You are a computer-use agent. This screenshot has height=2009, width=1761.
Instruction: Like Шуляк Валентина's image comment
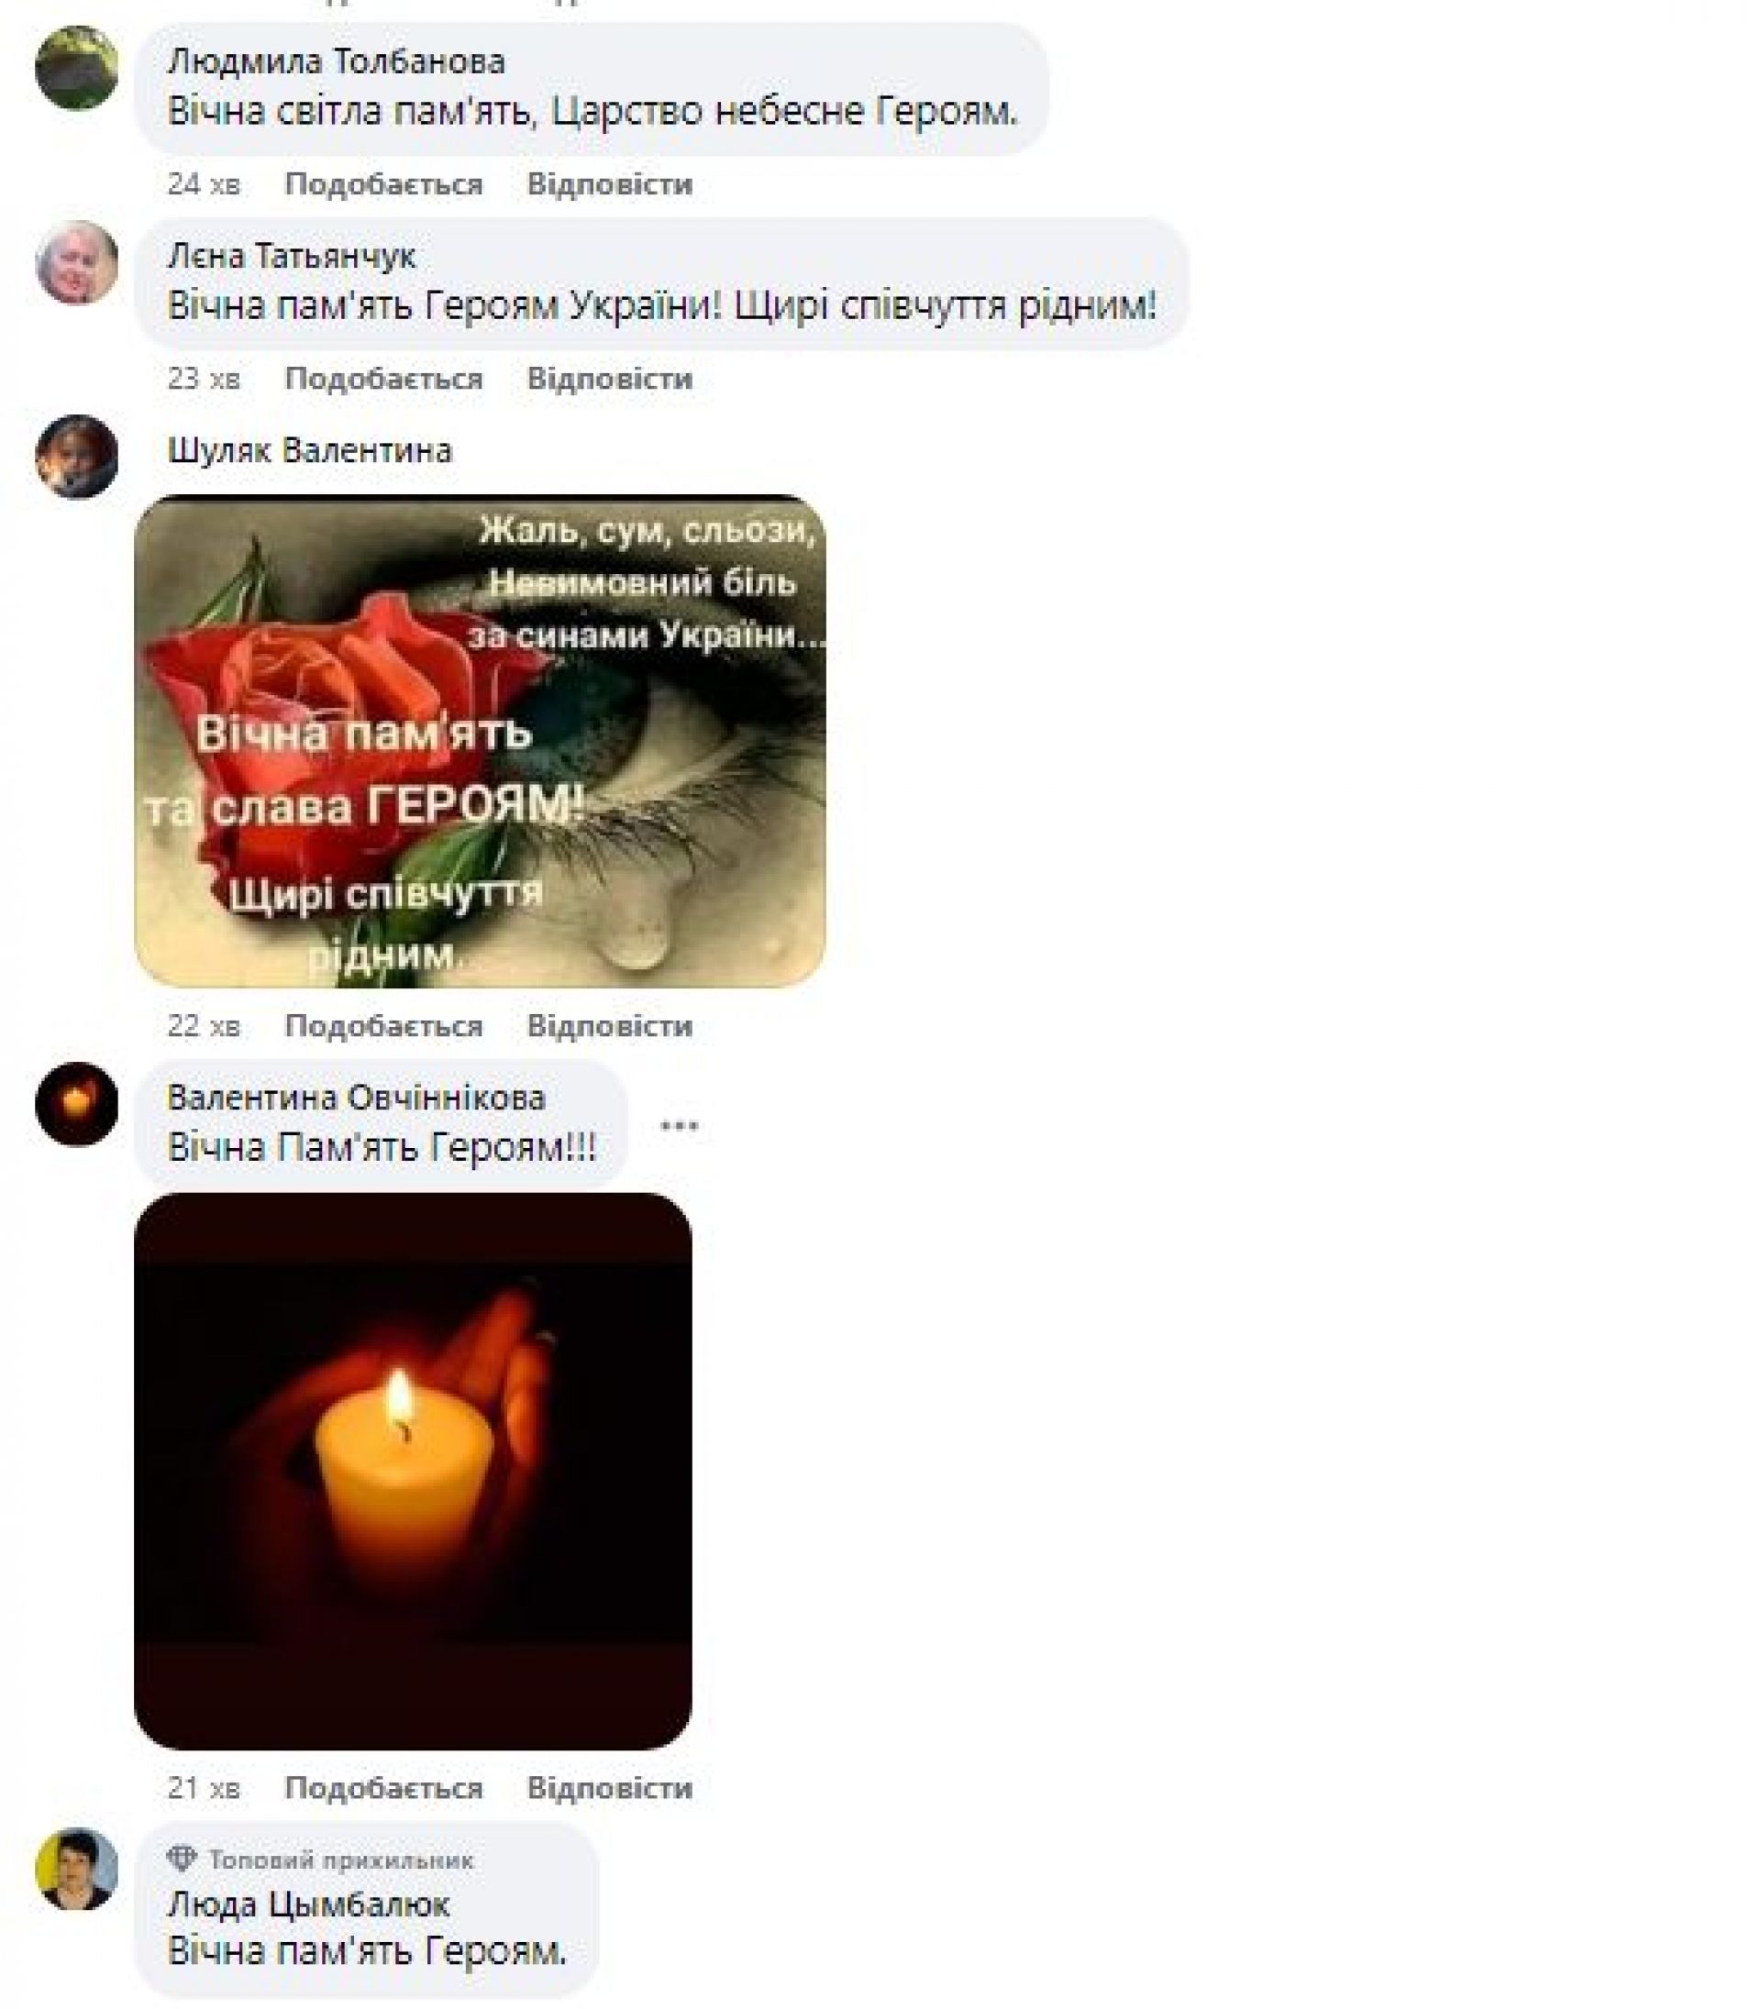383,1026
